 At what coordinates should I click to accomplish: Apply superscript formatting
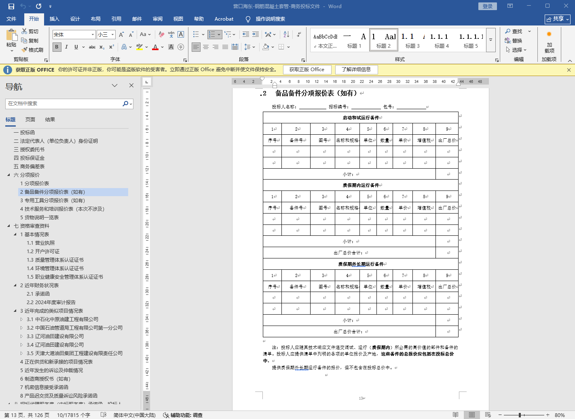[112, 47]
